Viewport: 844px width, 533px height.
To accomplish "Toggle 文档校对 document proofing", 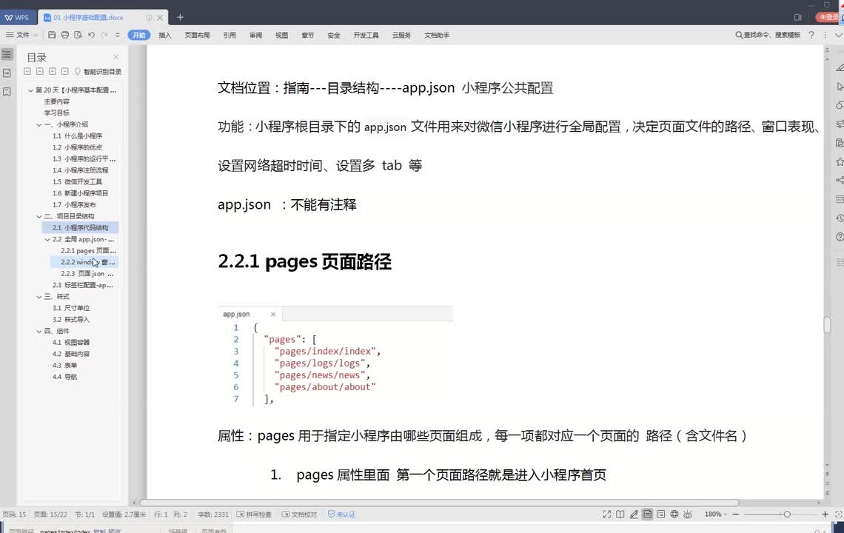I will click(x=299, y=514).
